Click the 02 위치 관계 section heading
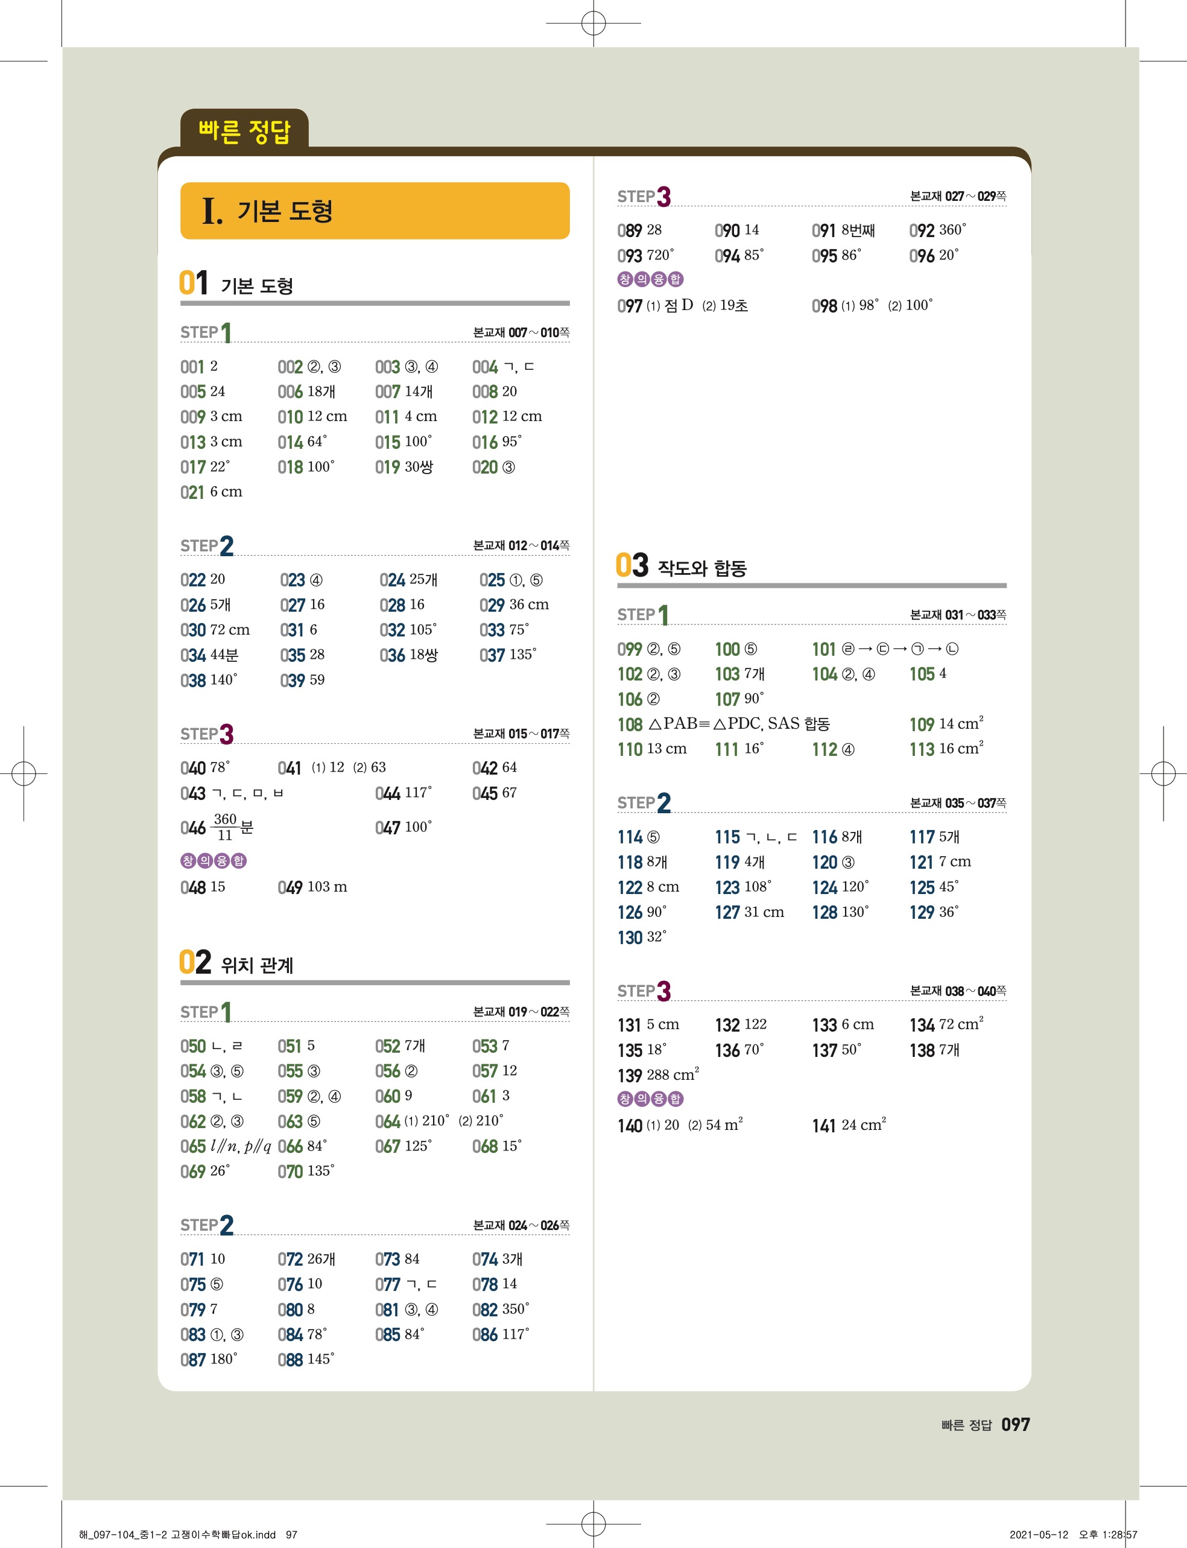The width and height of the screenshot is (1187, 1548). coord(236,963)
